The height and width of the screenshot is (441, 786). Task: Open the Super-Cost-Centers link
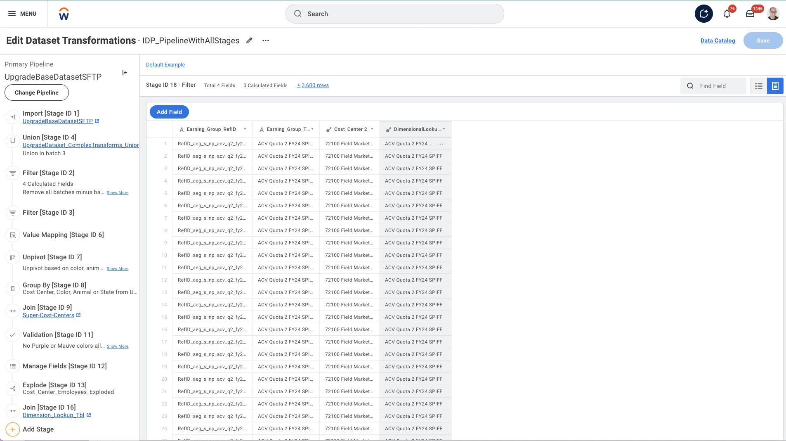48,315
